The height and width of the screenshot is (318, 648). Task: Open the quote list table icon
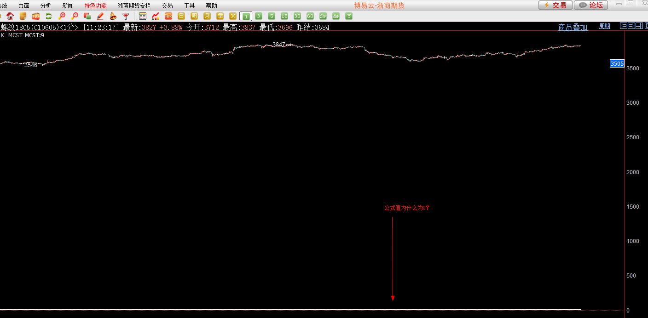click(x=143, y=16)
